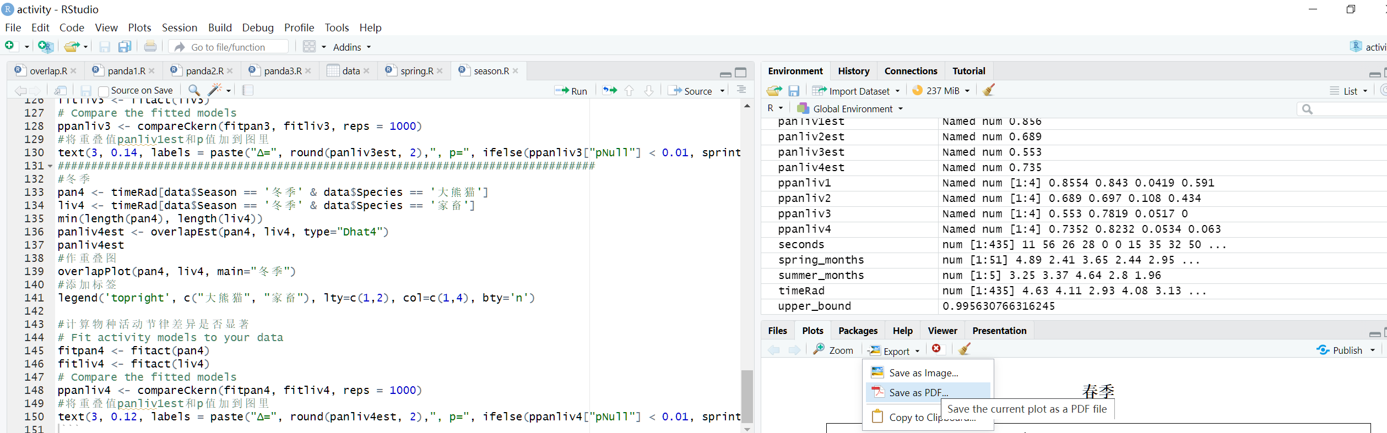Open the activity project menu
The height and width of the screenshot is (433, 1387).
(x=1368, y=47)
